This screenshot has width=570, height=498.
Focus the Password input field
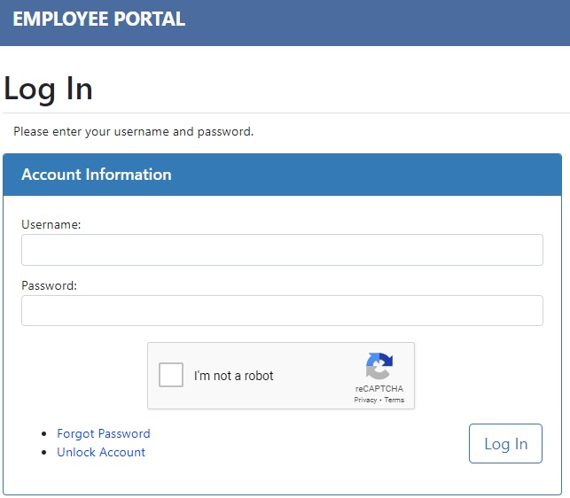click(282, 310)
